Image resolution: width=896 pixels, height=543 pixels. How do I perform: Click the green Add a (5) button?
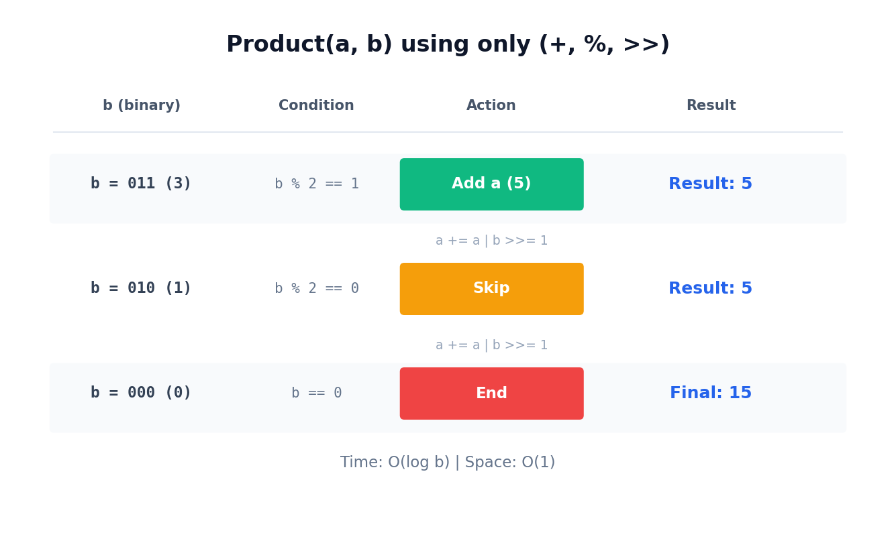click(491, 184)
